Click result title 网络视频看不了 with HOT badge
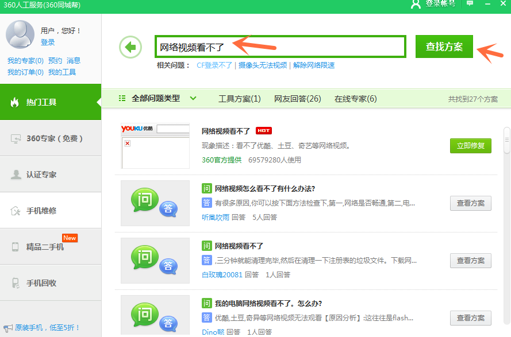 coord(225,131)
